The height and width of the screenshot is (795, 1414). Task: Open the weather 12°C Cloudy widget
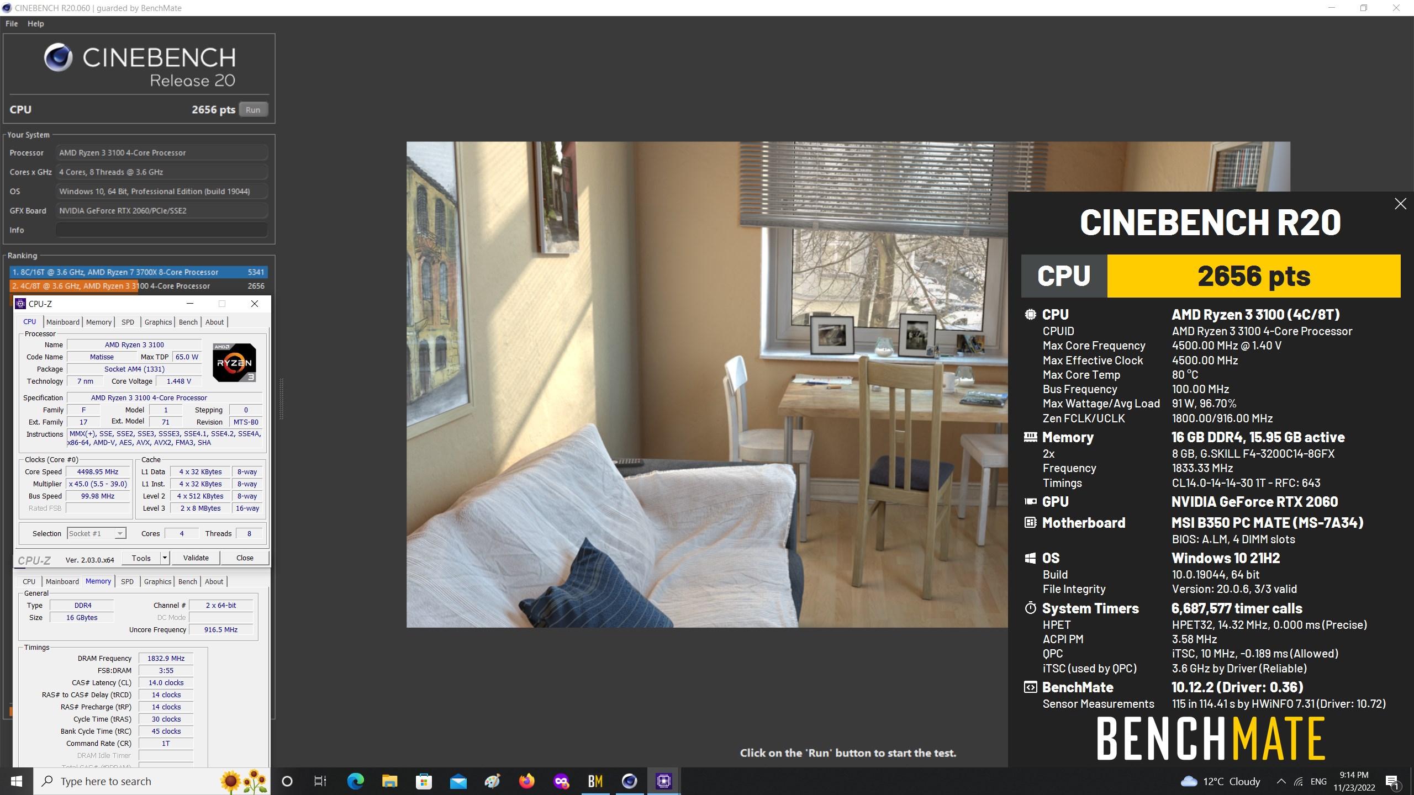point(1220,781)
